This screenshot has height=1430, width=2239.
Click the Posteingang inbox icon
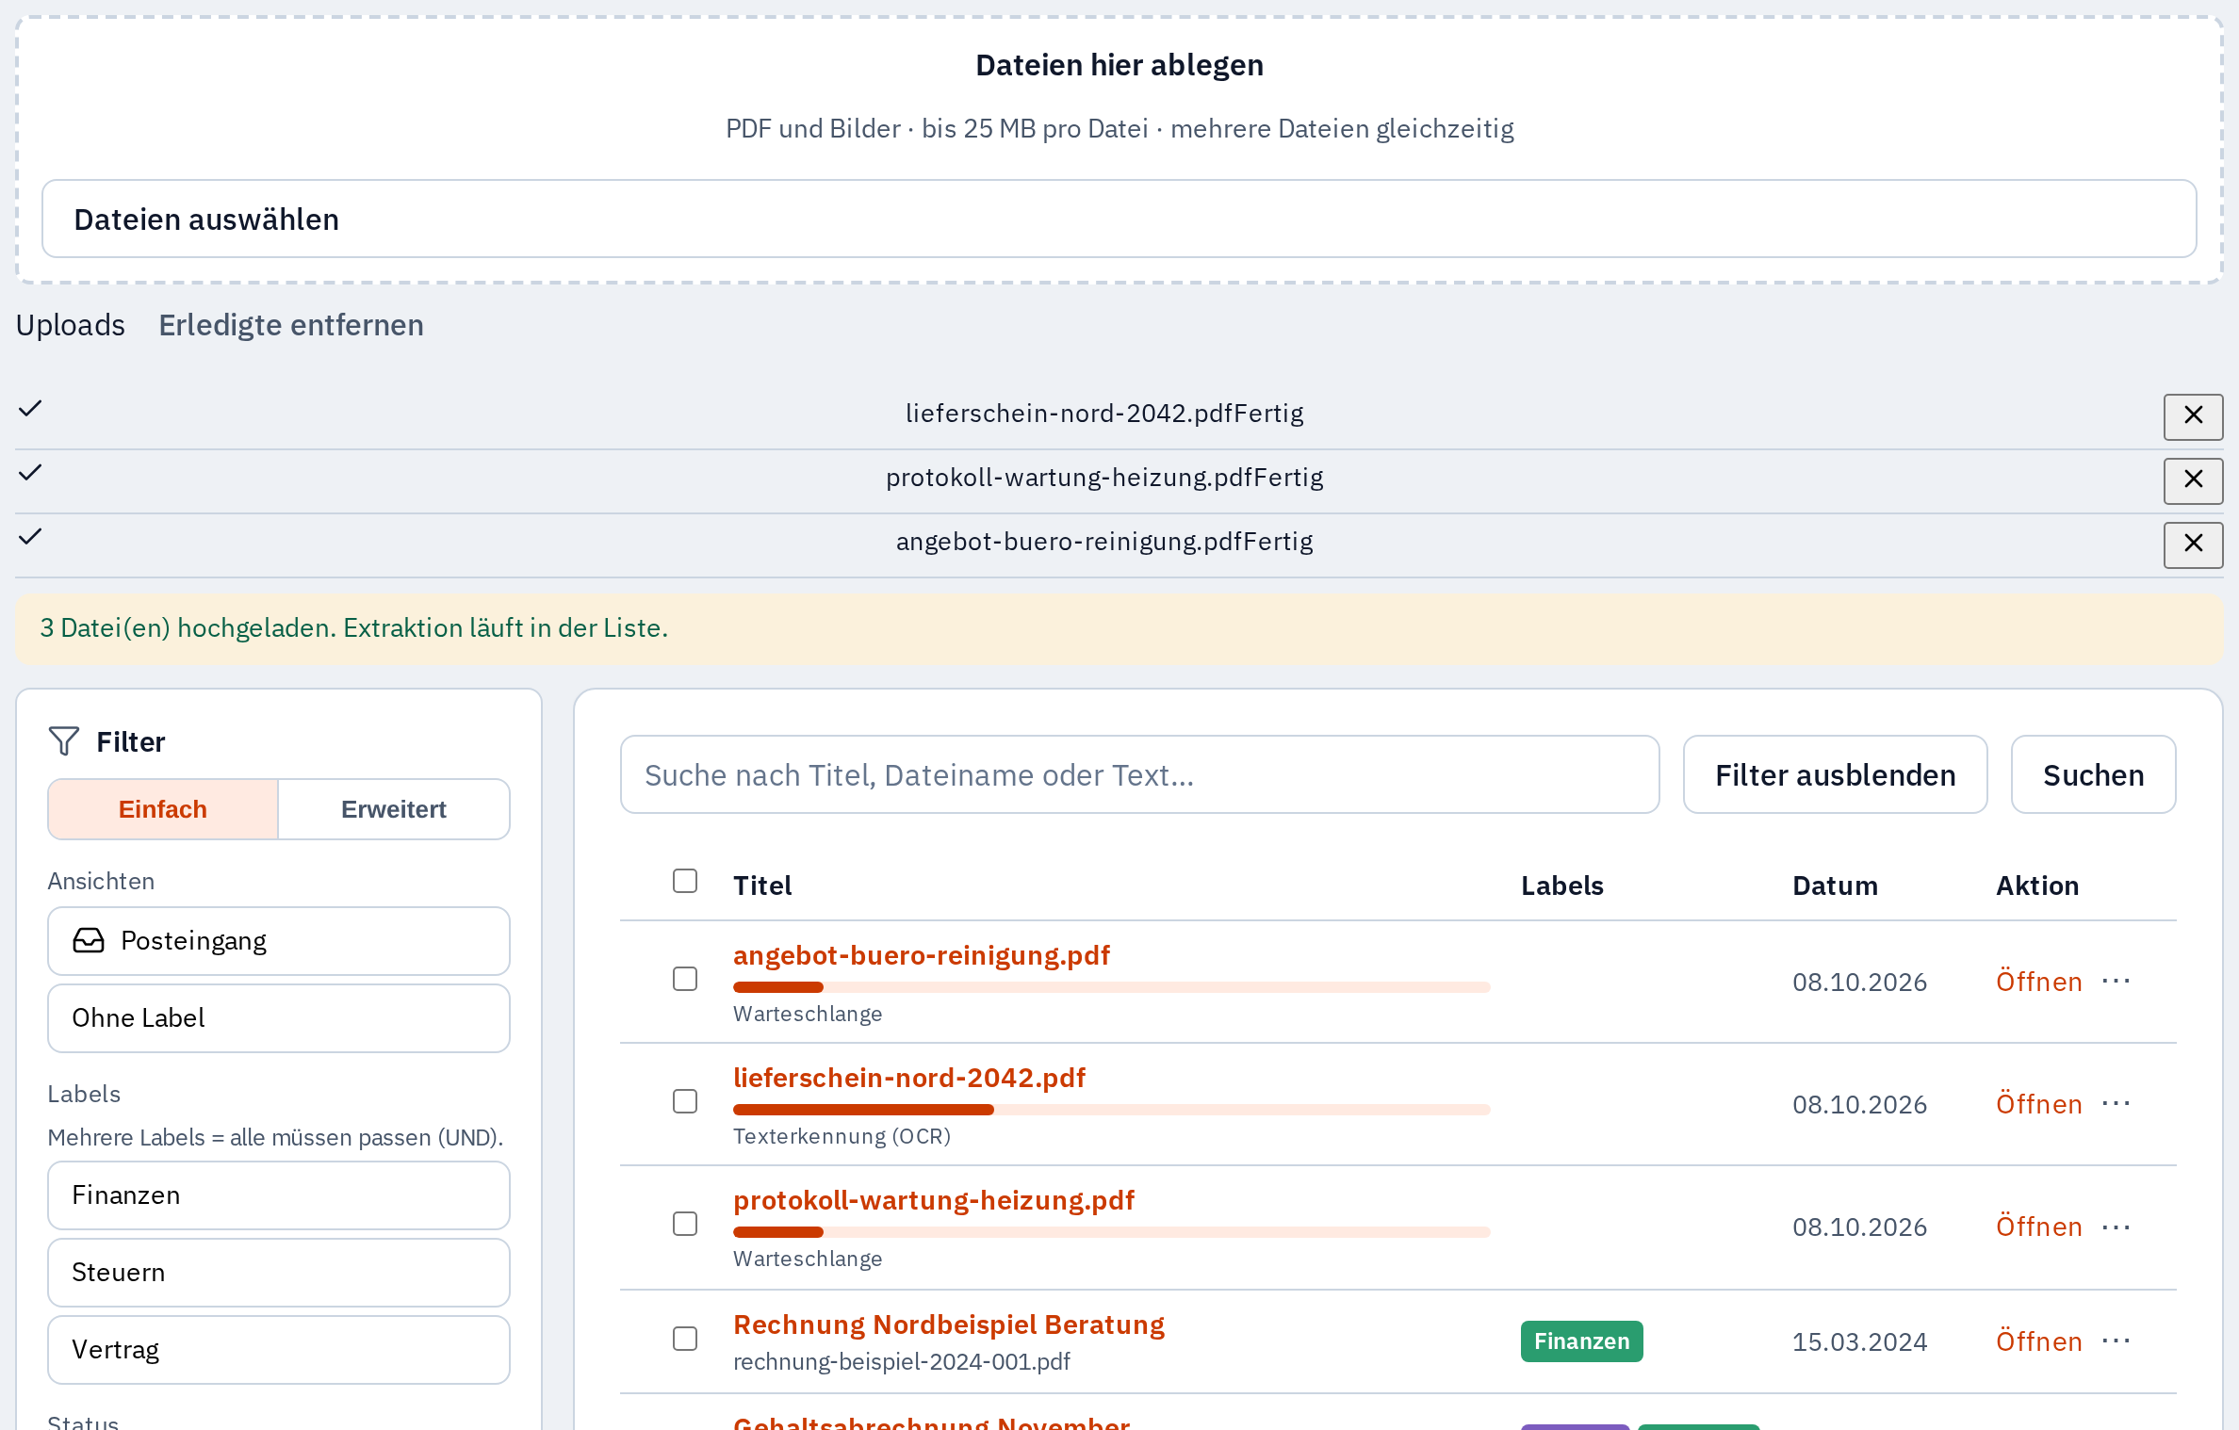pos(89,940)
